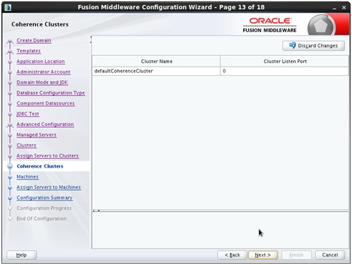
Task: Open the Create Domain step link
Action: (x=34, y=40)
